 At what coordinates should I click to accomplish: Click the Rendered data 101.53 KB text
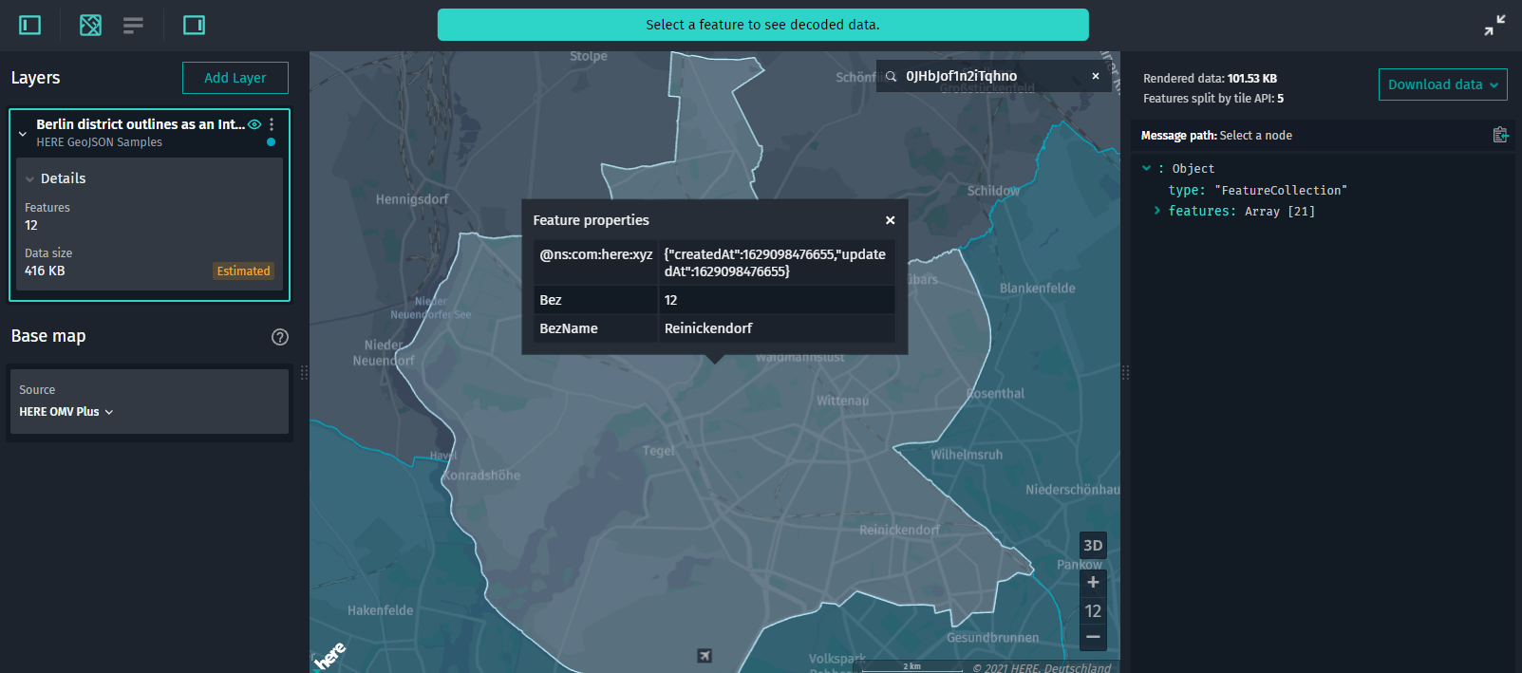[1210, 79]
